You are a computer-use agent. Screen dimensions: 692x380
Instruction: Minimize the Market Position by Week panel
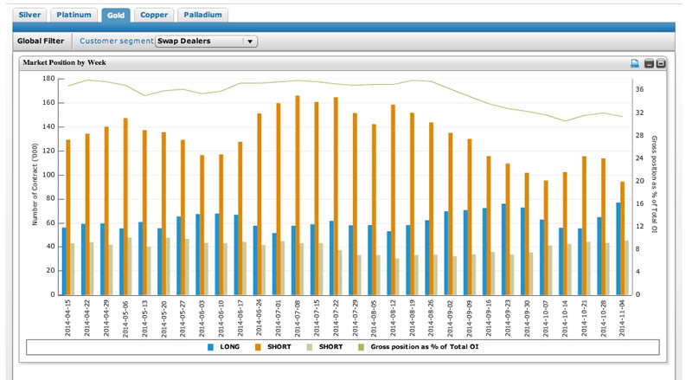[x=649, y=63]
